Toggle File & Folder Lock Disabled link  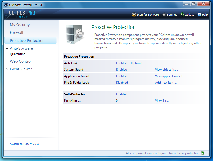pos(122,83)
